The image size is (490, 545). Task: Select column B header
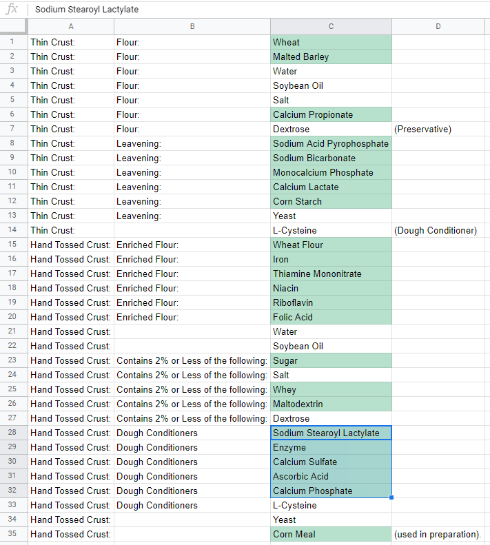pos(192,26)
